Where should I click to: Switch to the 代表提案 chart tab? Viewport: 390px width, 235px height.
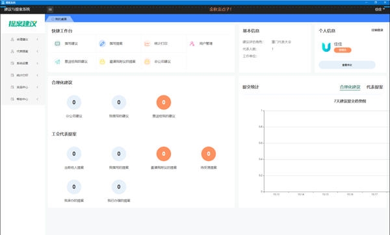point(374,87)
